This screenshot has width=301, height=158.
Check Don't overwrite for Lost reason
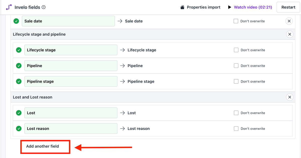(236, 129)
